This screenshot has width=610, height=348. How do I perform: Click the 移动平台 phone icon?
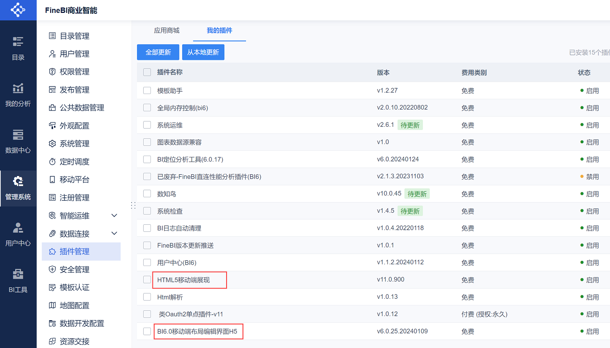[x=52, y=180]
